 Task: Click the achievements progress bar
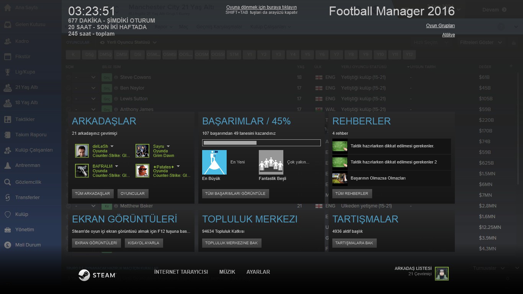coord(261,143)
